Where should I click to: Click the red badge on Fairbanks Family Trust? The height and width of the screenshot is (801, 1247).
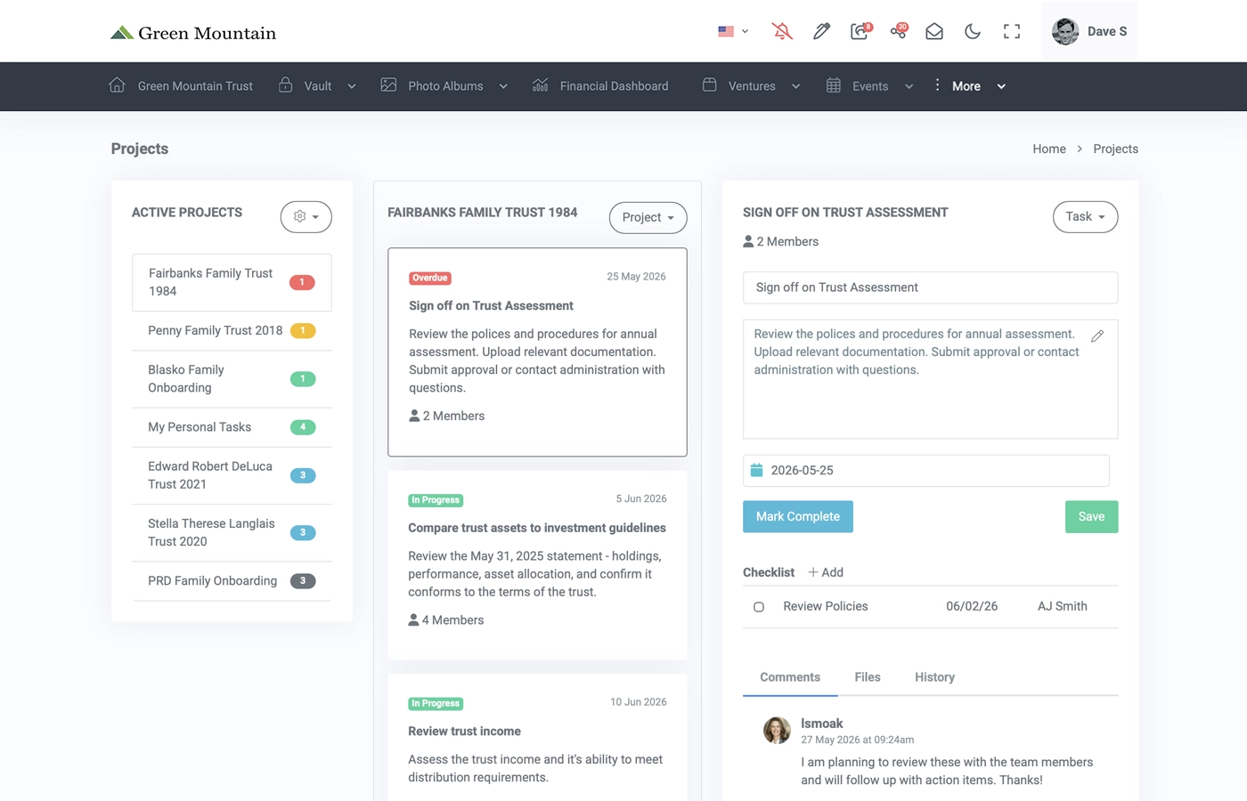click(x=302, y=282)
